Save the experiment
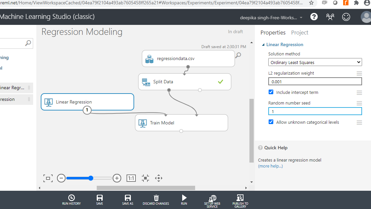The image size is (371, 209). coord(100,200)
